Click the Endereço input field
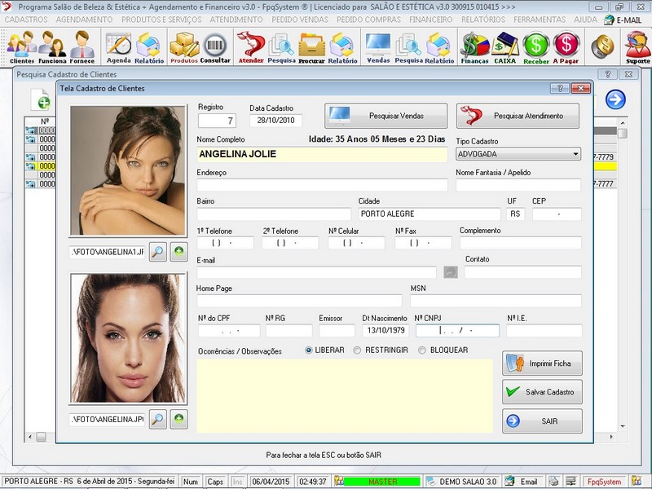Screen dimensions: 652x489 [x=322, y=185]
